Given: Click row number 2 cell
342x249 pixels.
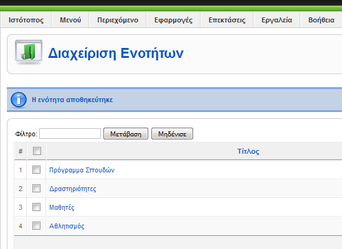Looking at the screenshot, I should pos(21,189).
